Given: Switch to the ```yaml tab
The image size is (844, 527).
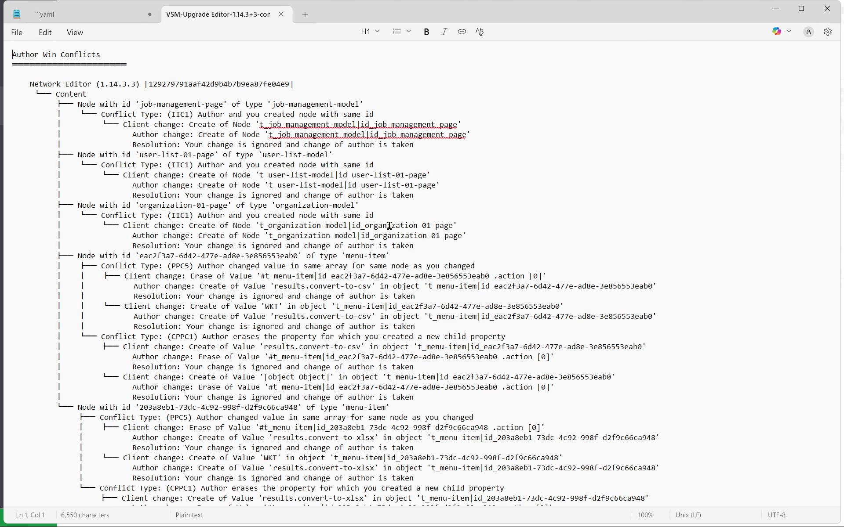Looking at the screenshot, I should 84,14.
